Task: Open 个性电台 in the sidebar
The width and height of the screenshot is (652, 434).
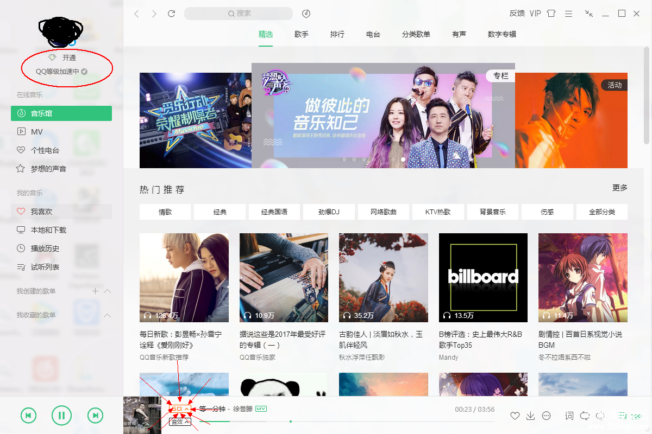Action: click(61, 150)
